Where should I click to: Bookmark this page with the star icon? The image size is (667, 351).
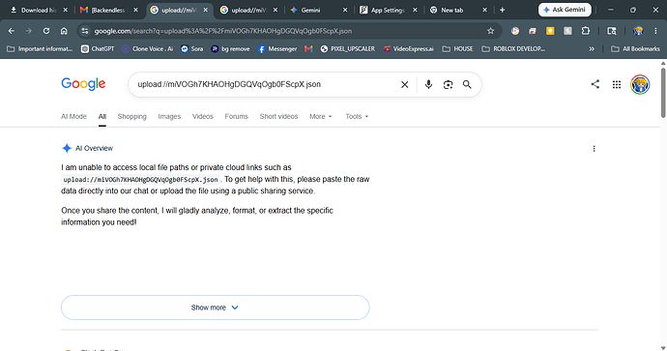point(490,31)
